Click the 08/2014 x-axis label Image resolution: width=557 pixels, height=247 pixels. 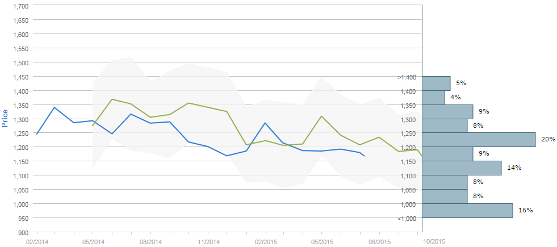pyautogui.click(x=150, y=242)
